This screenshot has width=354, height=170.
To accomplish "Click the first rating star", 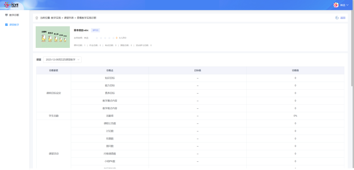I will [x=97, y=38].
